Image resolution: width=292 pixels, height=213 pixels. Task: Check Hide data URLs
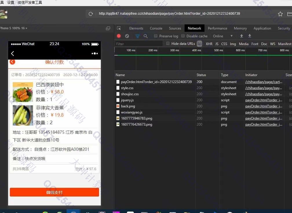[x=168, y=43]
